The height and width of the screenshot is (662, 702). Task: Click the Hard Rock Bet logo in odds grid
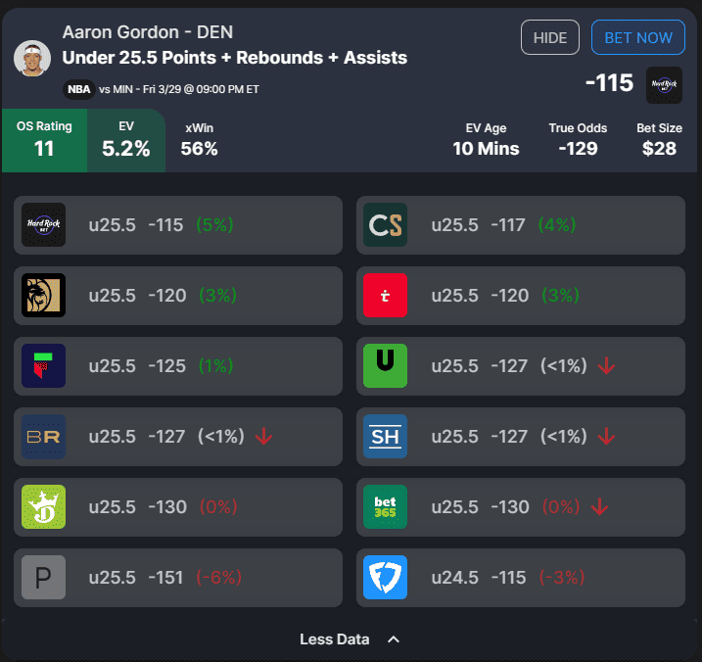pyautogui.click(x=43, y=224)
